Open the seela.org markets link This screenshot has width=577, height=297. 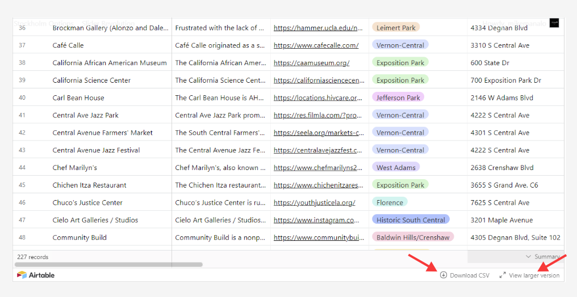pyautogui.click(x=319, y=133)
